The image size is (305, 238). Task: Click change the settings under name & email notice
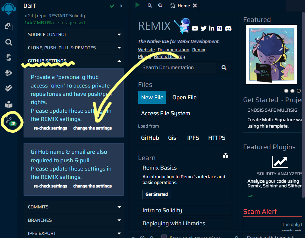pos(92,186)
